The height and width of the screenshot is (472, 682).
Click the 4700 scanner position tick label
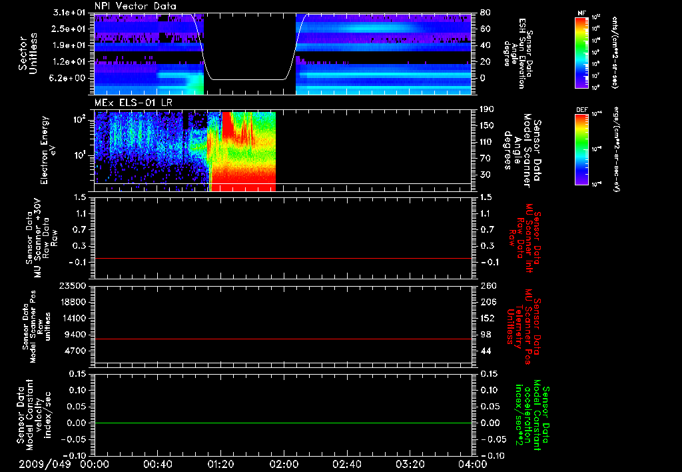pos(75,351)
